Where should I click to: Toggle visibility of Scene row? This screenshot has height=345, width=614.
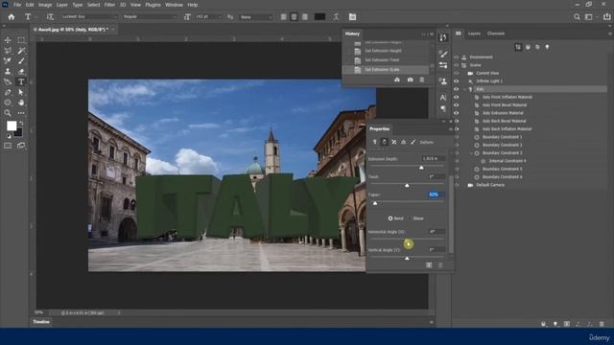click(457, 65)
